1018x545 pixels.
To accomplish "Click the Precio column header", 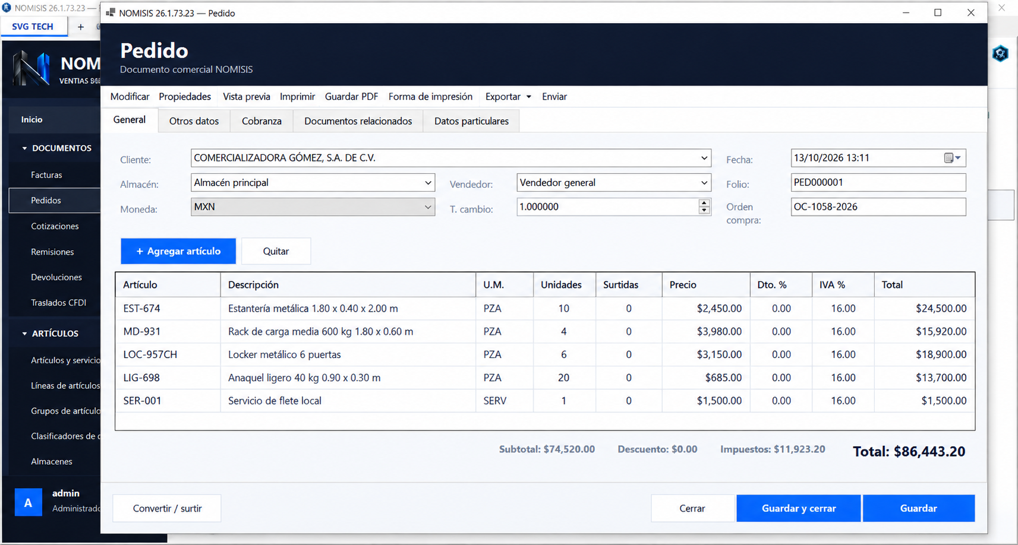I will 706,285.
